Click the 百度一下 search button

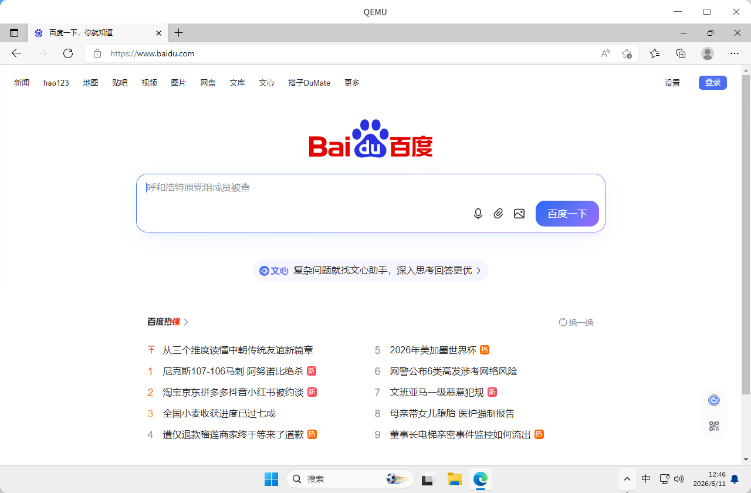[567, 214]
